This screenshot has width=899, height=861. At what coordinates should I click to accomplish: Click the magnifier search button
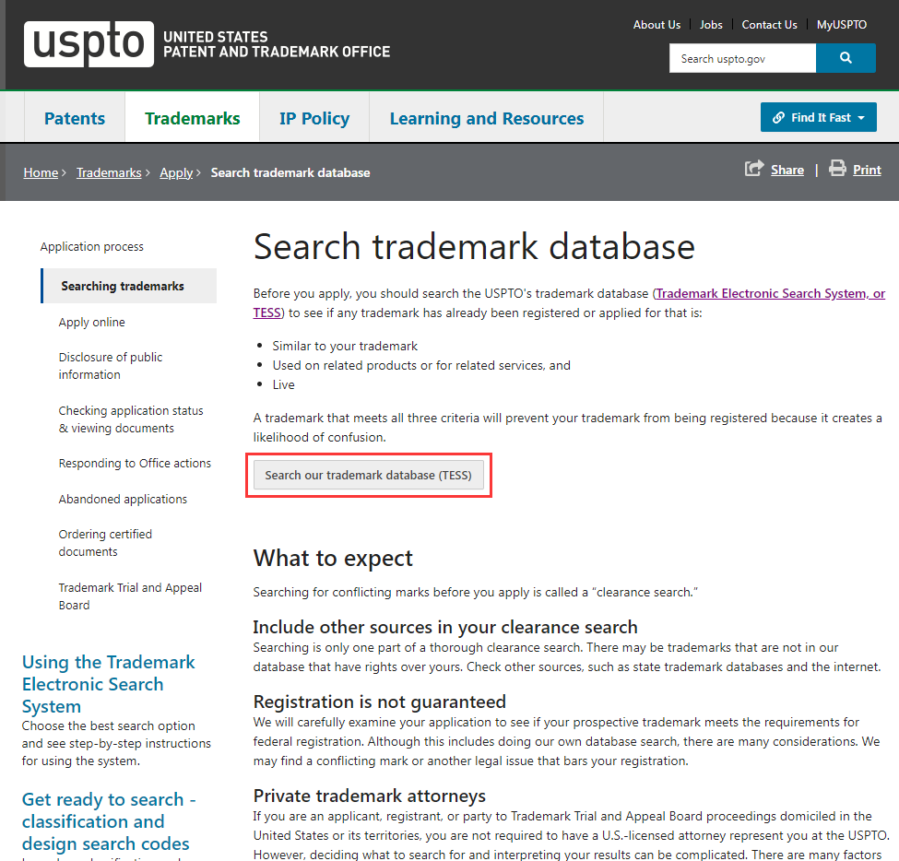[x=846, y=58]
